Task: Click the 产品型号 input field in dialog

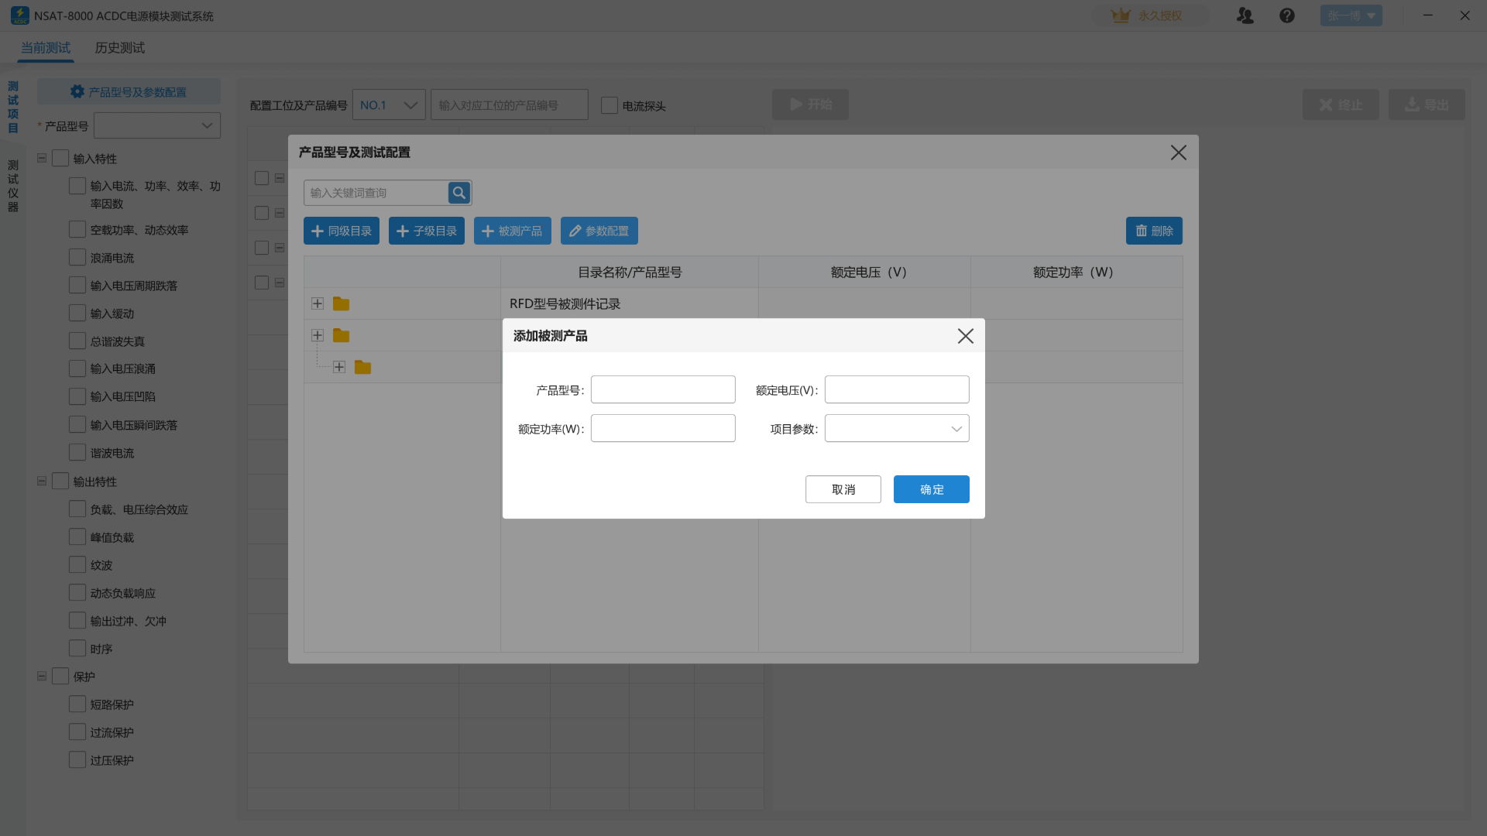Action: click(662, 390)
